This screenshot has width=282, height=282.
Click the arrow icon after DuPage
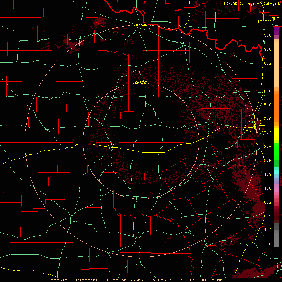[x=279, y=3]
